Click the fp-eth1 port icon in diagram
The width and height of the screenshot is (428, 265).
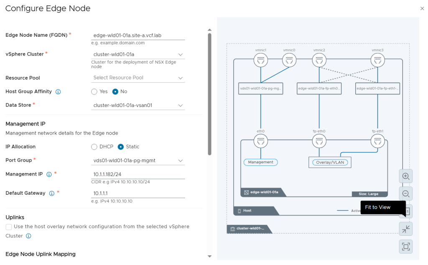coord(377,142)
